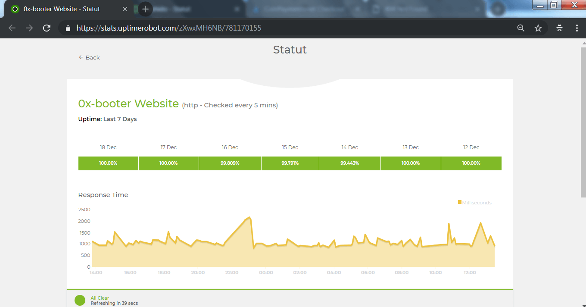Viewport: 586px width, 307px height.
Task: Click the 14 Dec date label
Action: coord(350,147)
